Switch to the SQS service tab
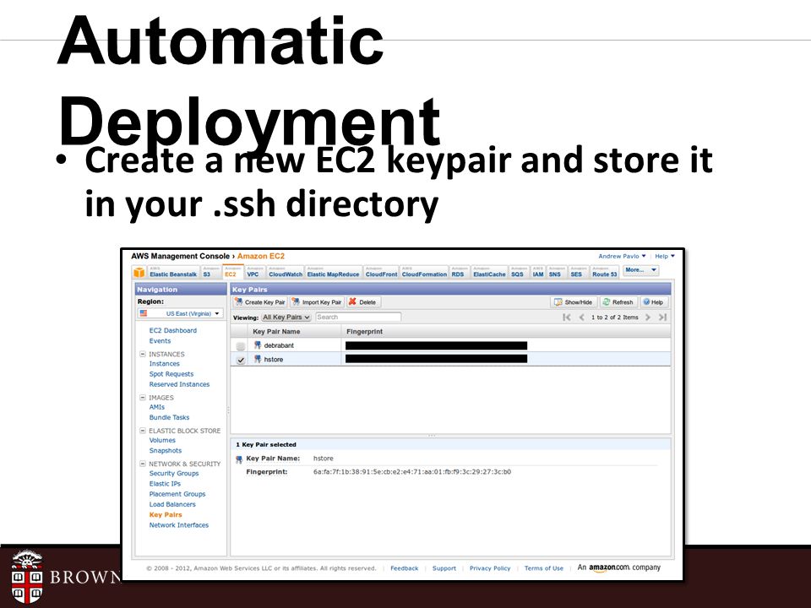 (517, 272)
